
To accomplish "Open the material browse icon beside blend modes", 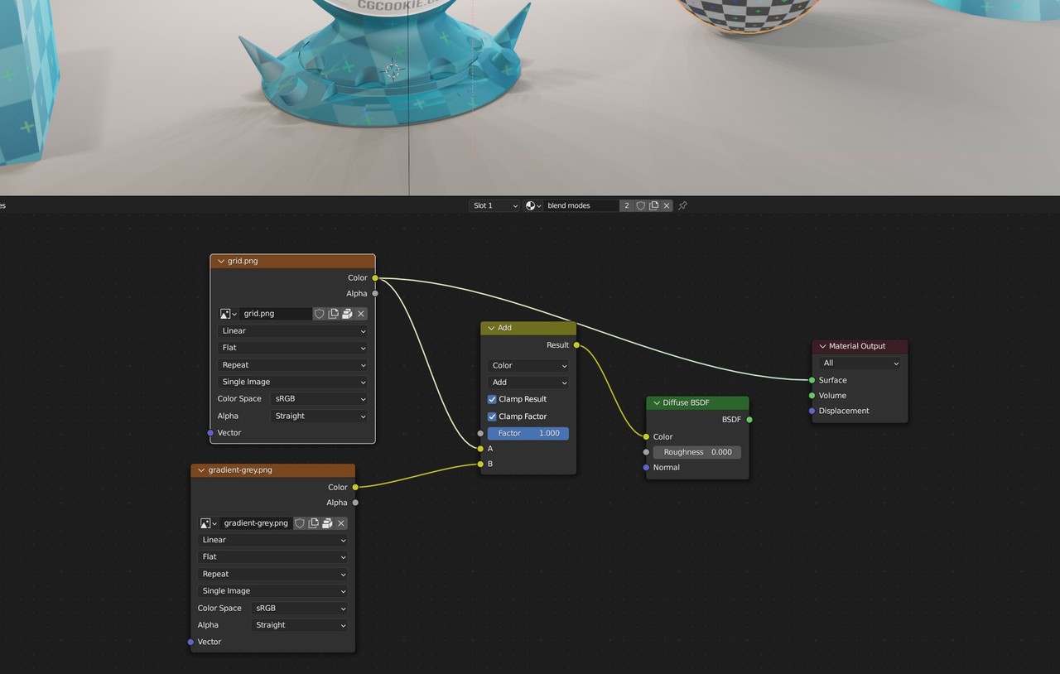I will point(533,205).
